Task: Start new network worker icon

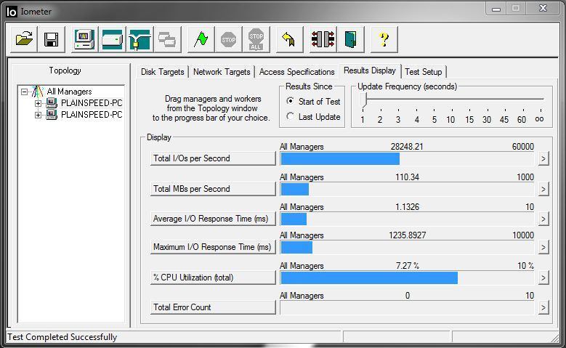Action: pos(140,39)
